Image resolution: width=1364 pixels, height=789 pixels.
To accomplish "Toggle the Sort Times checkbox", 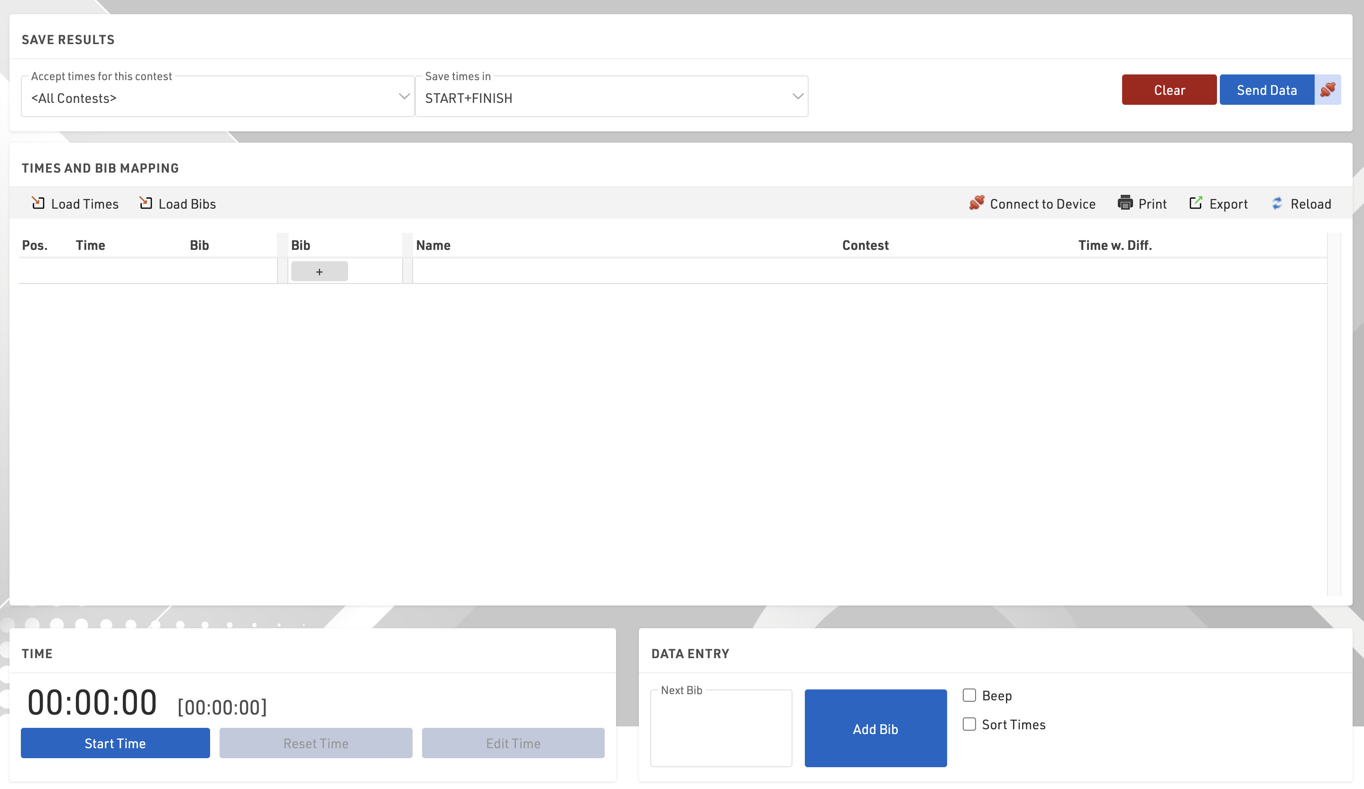I will pos(969,724).
